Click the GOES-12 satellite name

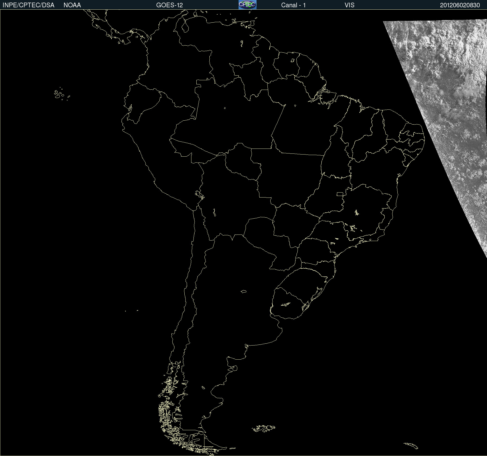(170, 5)
